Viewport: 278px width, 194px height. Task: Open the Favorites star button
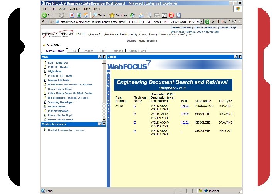[x=118, y=15]
